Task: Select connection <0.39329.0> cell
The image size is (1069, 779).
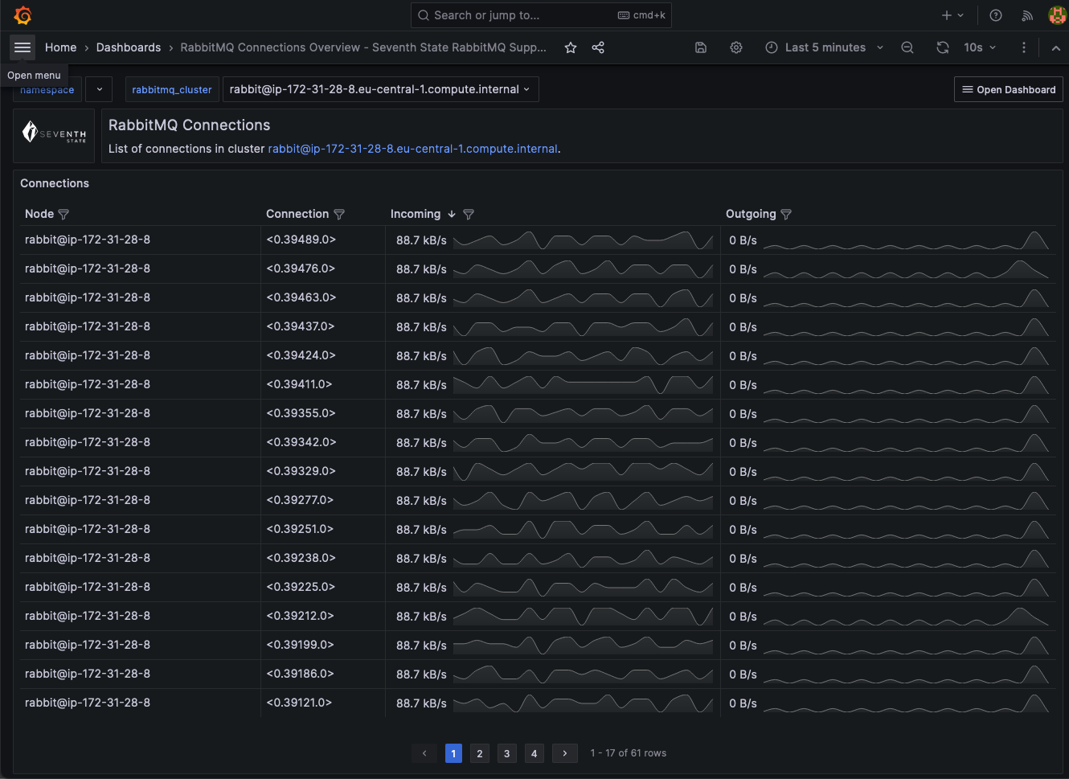Action: (323, 472)
